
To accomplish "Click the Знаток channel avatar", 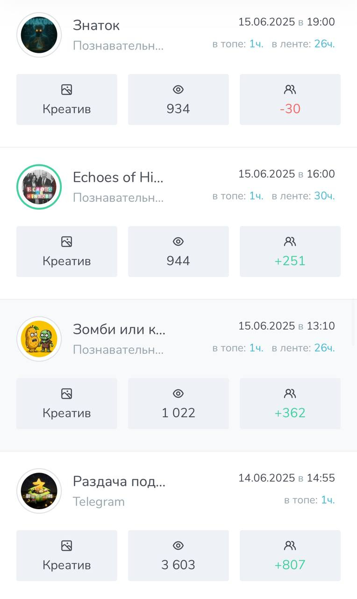I will click(39, 35).
